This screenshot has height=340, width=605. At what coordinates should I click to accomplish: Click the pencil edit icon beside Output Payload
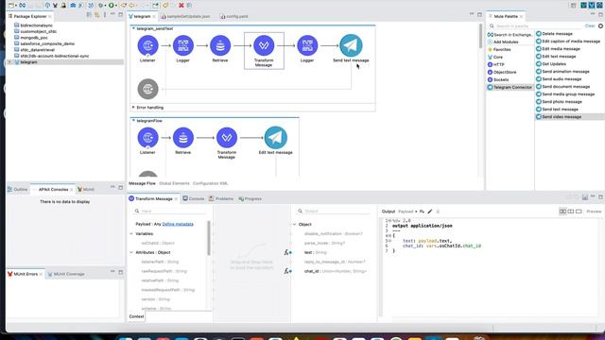click(x=430, y=212)
